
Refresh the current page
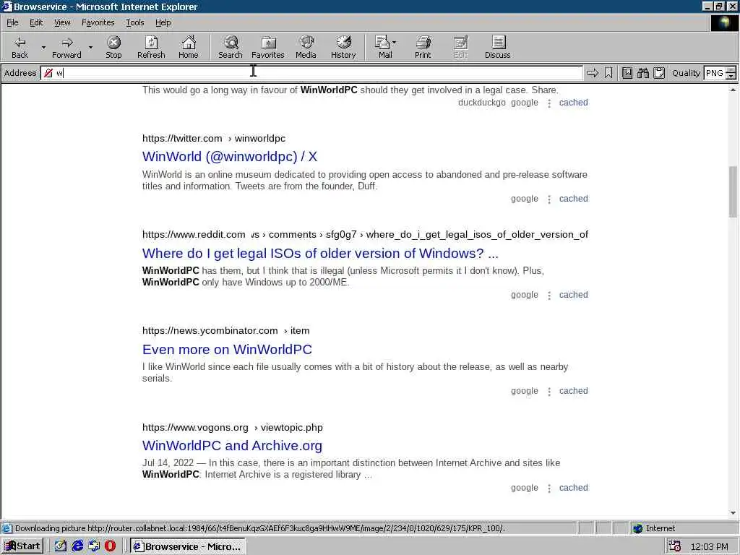[x=151, y=47]
